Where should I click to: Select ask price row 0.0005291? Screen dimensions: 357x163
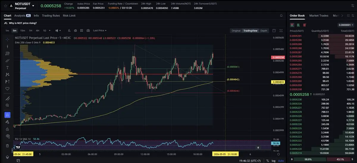(x=322, y=36)
